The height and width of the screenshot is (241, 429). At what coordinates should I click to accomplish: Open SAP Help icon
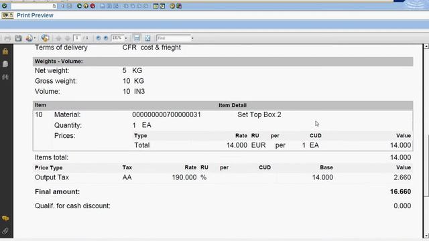(x=172, y=6)
